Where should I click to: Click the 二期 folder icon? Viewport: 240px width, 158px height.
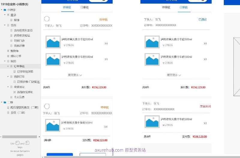click(5, 102)
